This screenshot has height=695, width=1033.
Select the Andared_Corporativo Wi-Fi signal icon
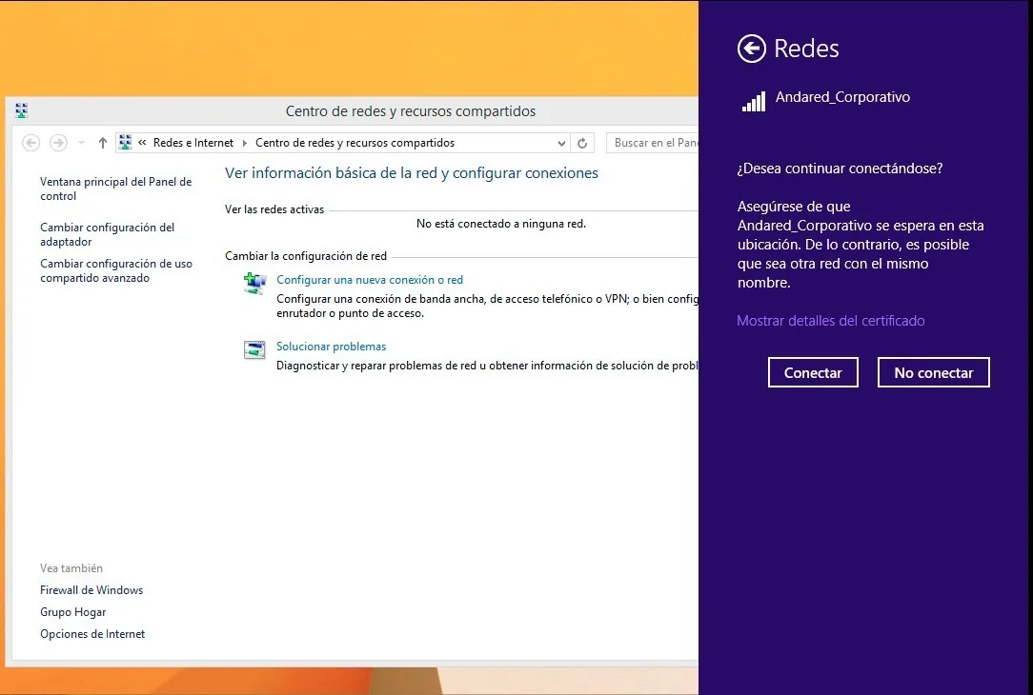[x=754, y=101]
